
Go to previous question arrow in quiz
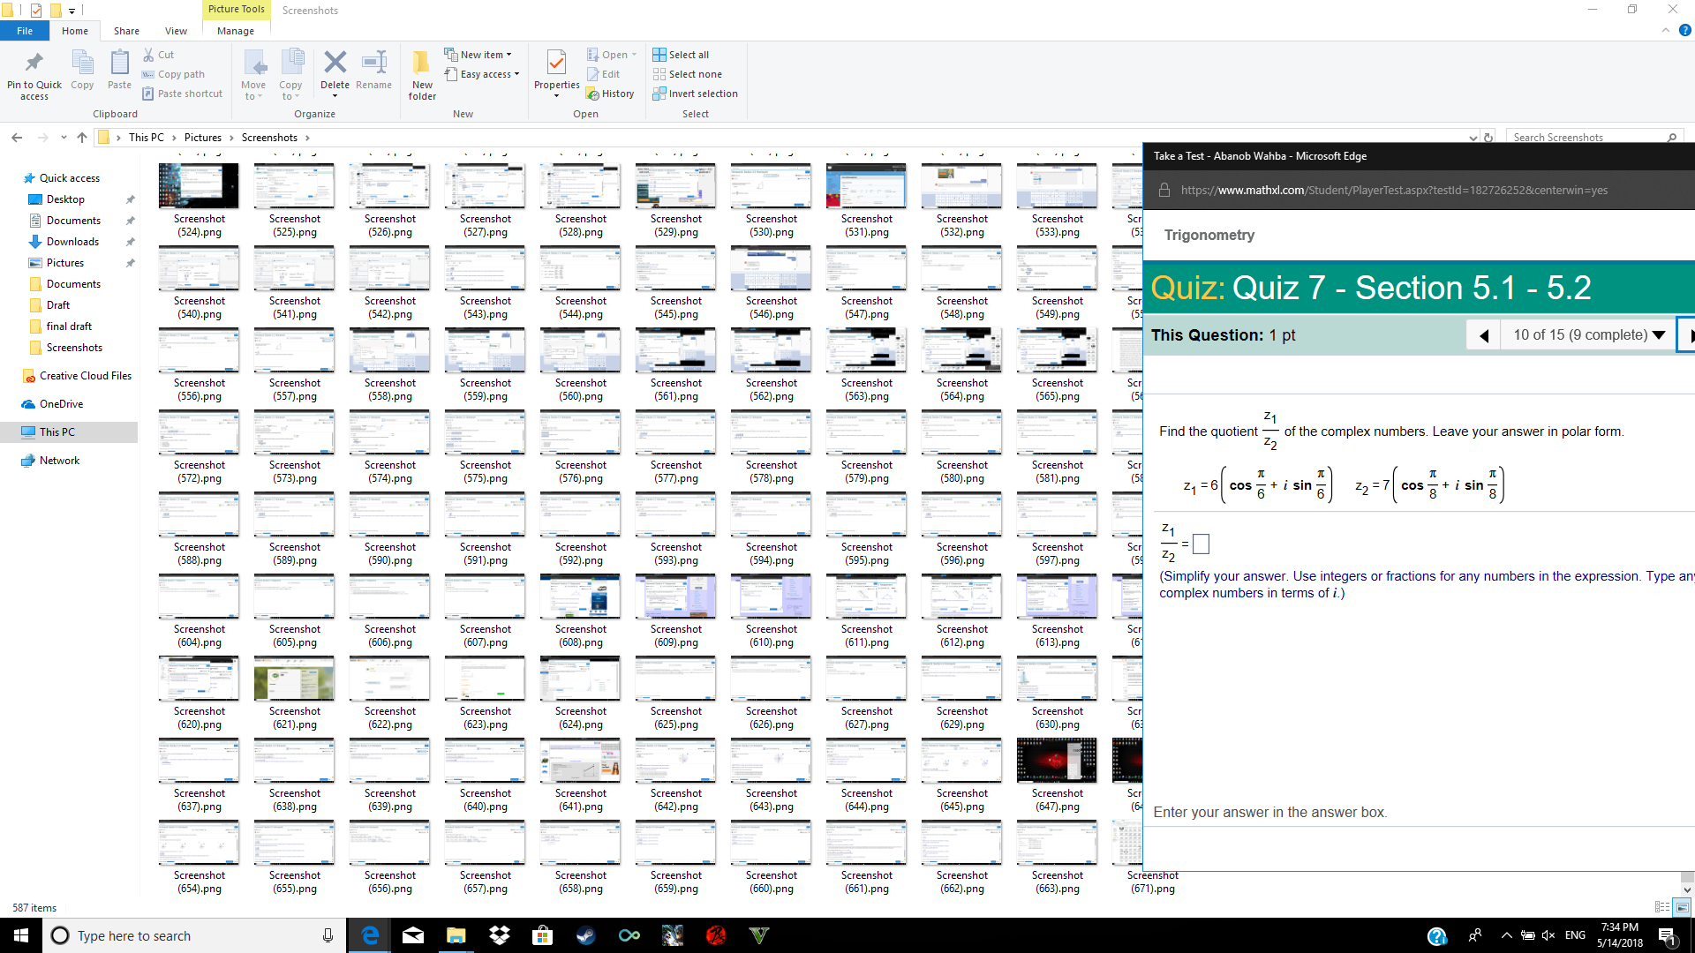(1484, 335)
